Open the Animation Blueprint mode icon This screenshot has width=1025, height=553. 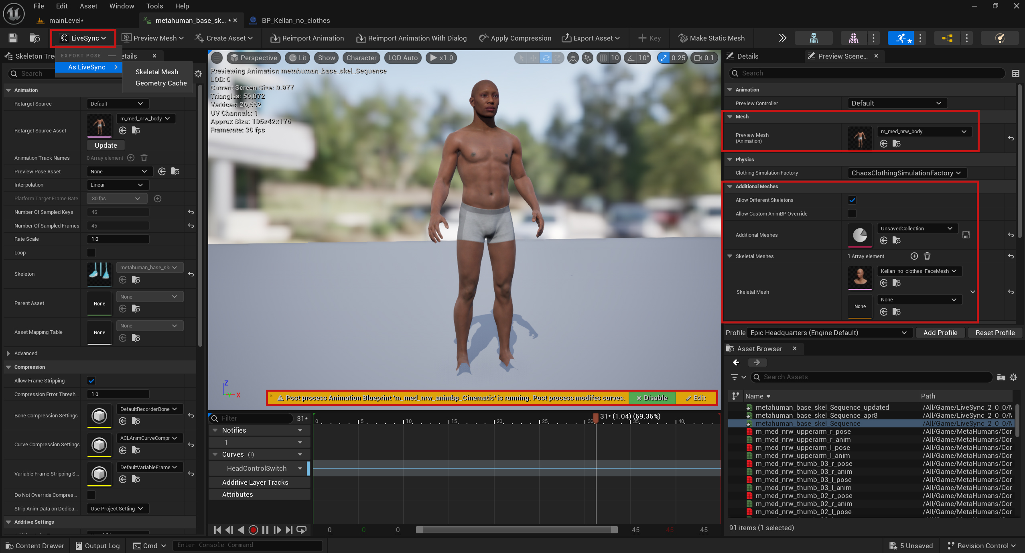pos(947,38)
